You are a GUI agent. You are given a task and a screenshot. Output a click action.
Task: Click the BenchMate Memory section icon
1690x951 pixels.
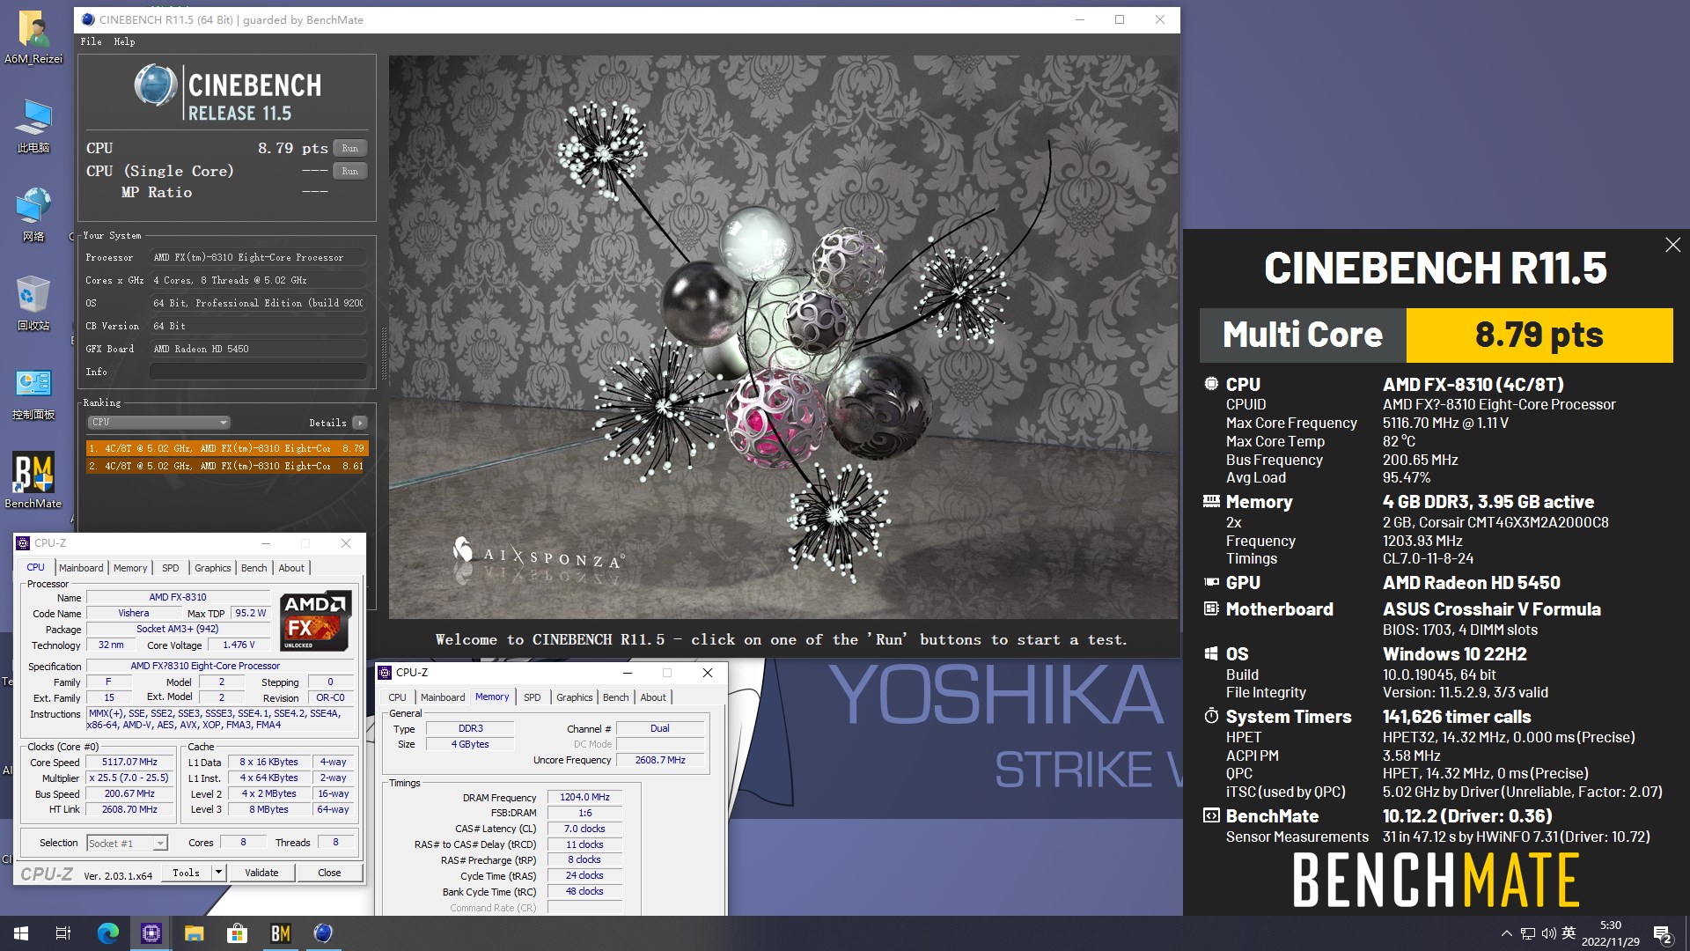(x=1211, y=501)
